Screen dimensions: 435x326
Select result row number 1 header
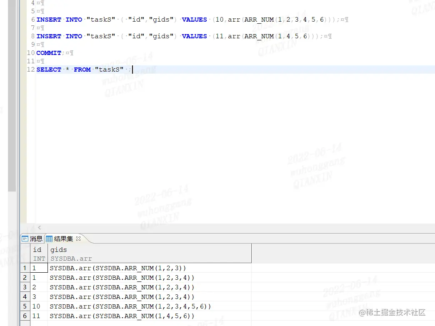point(25,268)
